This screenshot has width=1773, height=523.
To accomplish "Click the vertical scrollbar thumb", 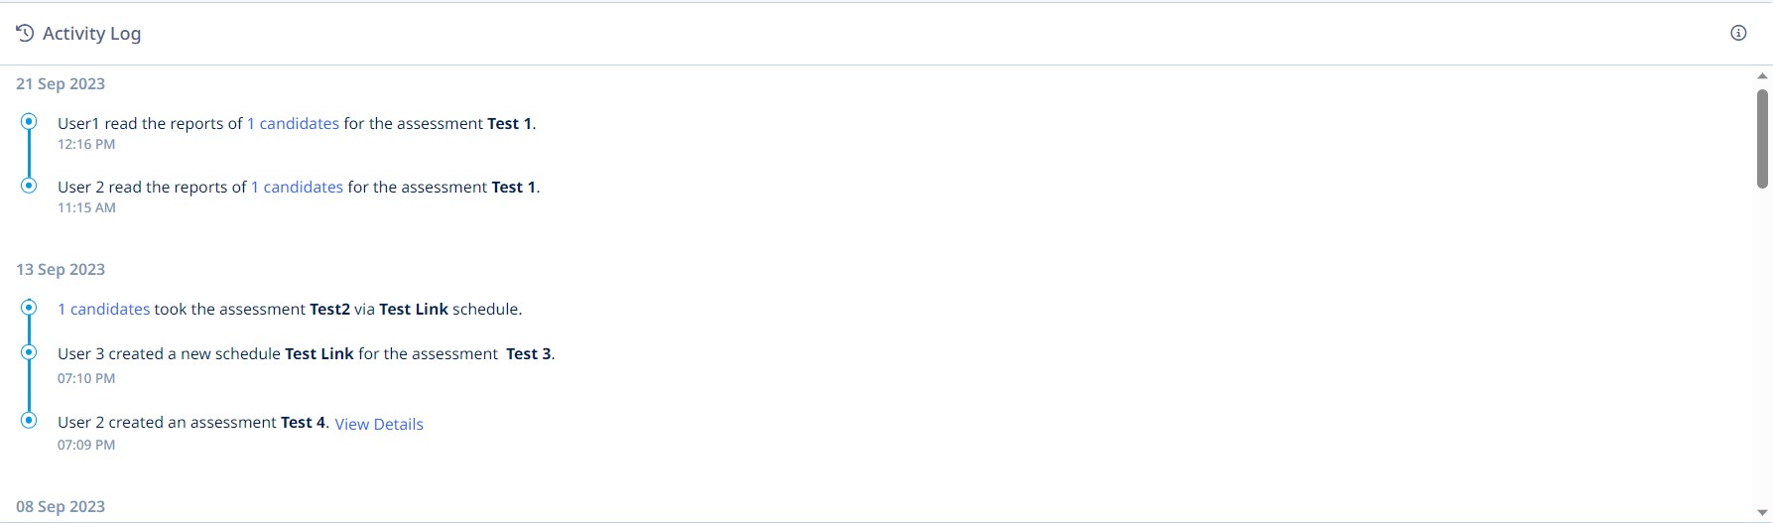I will click(1762, 138).
